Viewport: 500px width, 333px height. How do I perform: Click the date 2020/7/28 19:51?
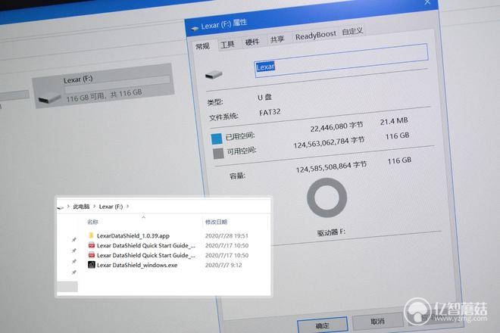tap(227, 236)
